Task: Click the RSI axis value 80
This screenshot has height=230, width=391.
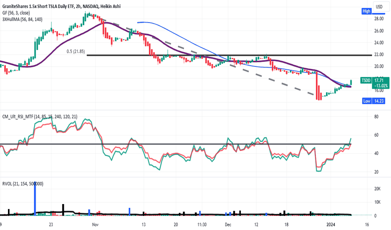Action: [x=376, y=117]
